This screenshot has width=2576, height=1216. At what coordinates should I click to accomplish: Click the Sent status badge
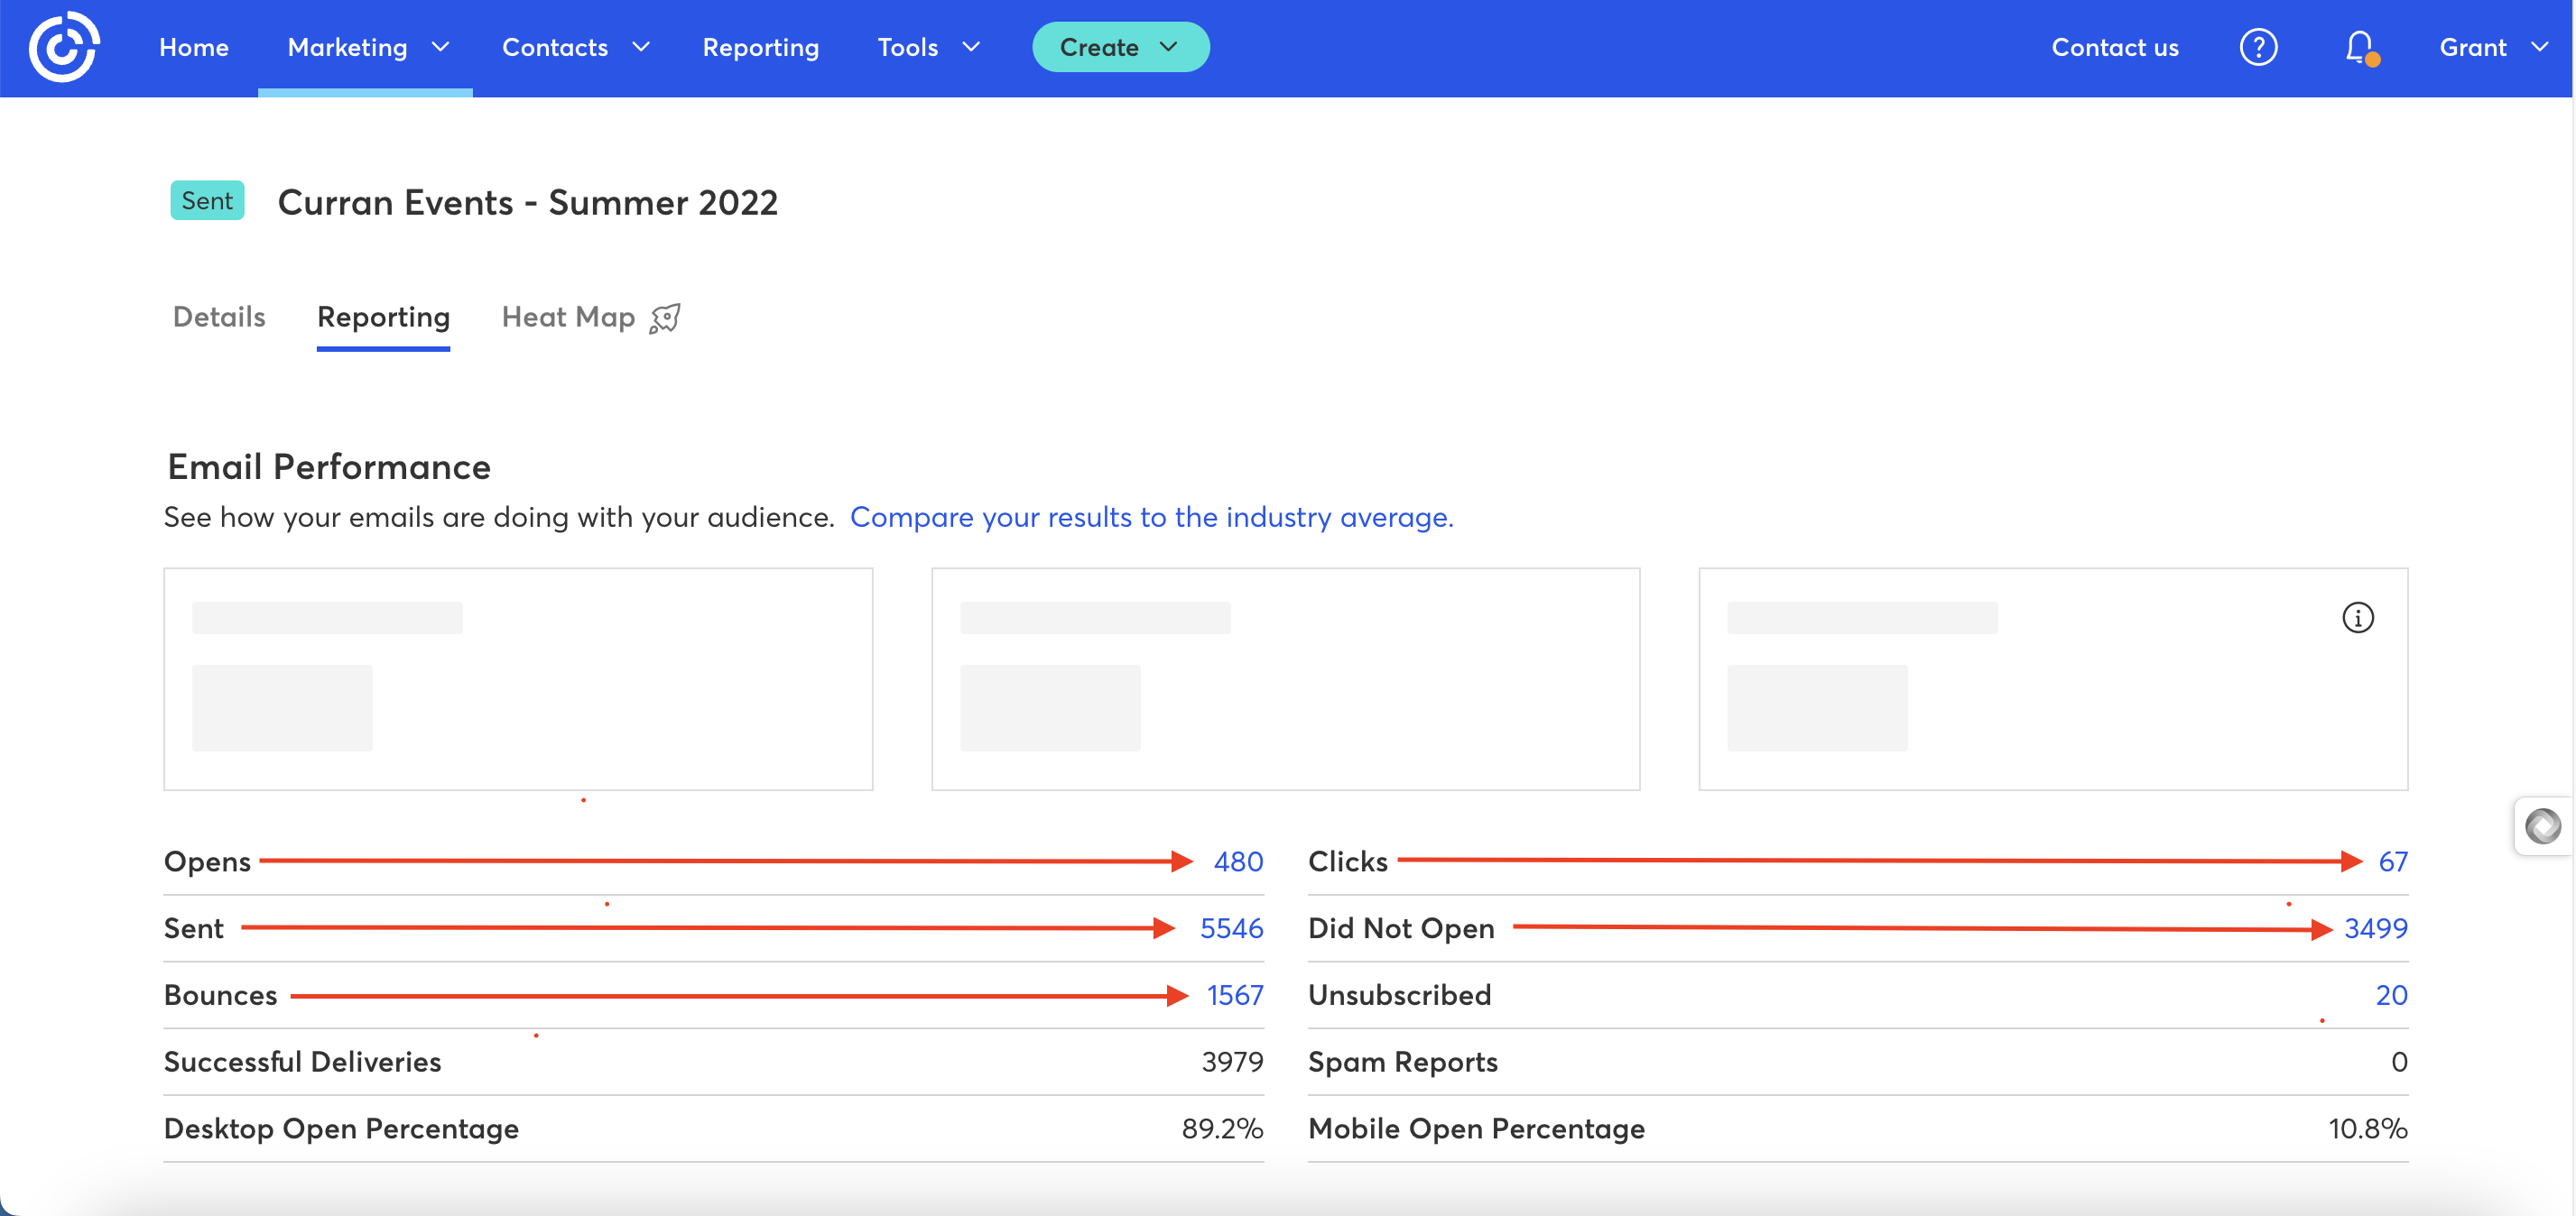click(x=207, y=200)
